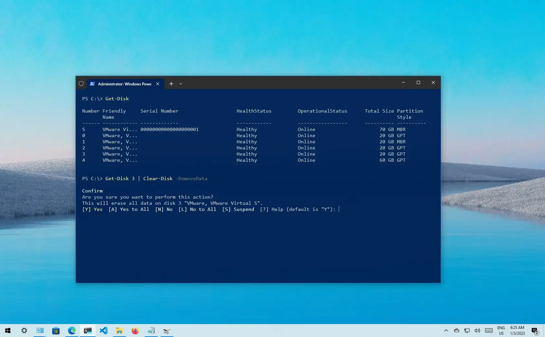Click the confirmation prompt input line

[x=339, y=209]
